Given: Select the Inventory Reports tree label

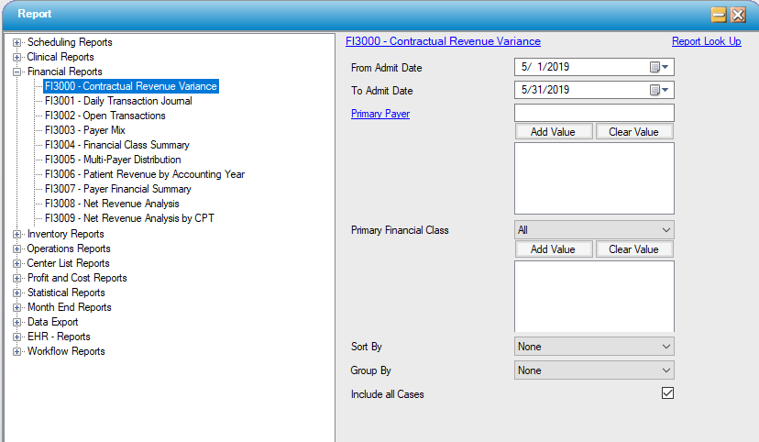Looking at the screenshot, I should 66,235.
